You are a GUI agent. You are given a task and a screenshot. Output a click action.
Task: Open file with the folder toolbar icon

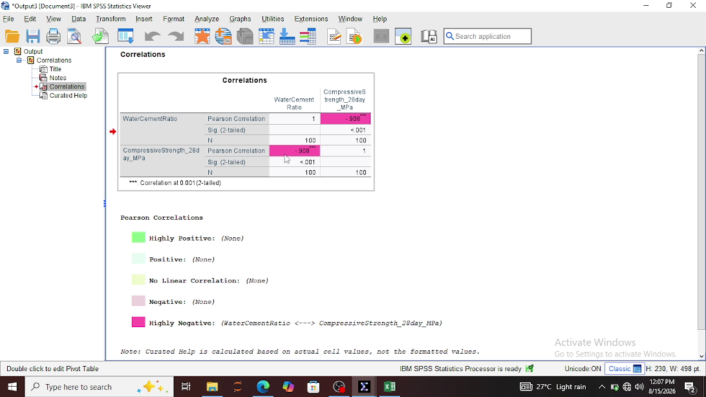12,36
